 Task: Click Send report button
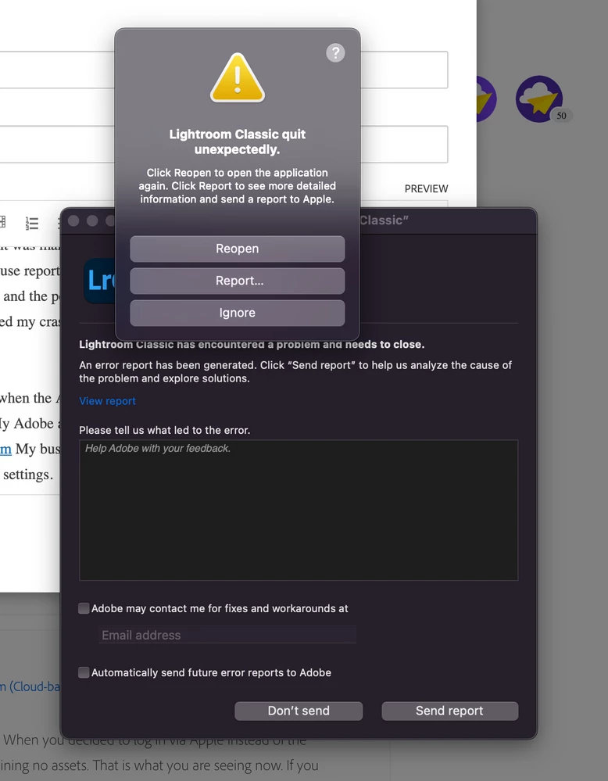[449, 711]
